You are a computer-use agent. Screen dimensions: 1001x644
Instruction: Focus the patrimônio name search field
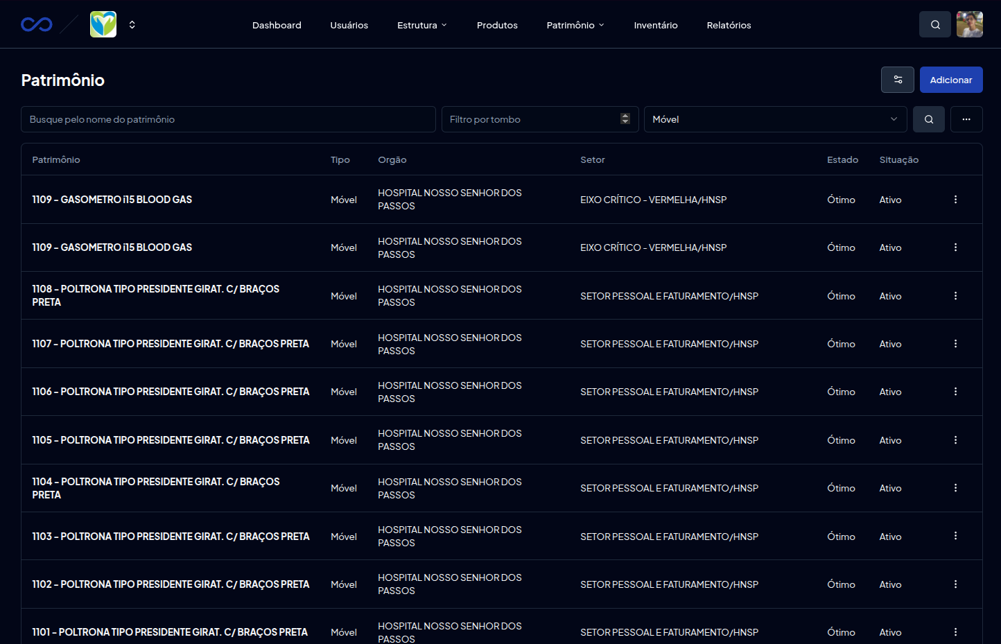228,119
